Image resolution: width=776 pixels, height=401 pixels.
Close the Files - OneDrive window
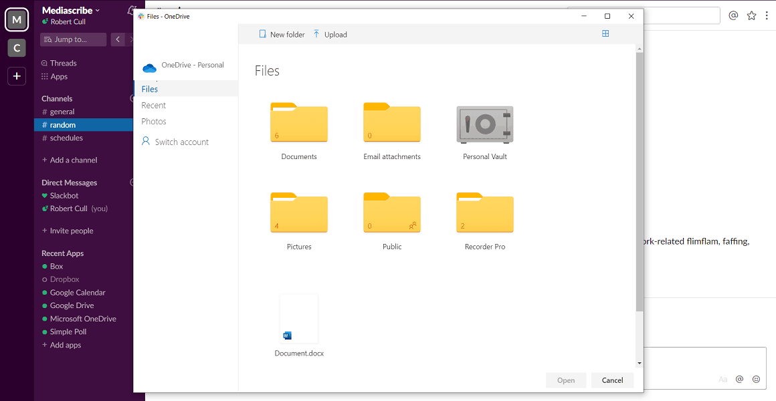point(631,16)
